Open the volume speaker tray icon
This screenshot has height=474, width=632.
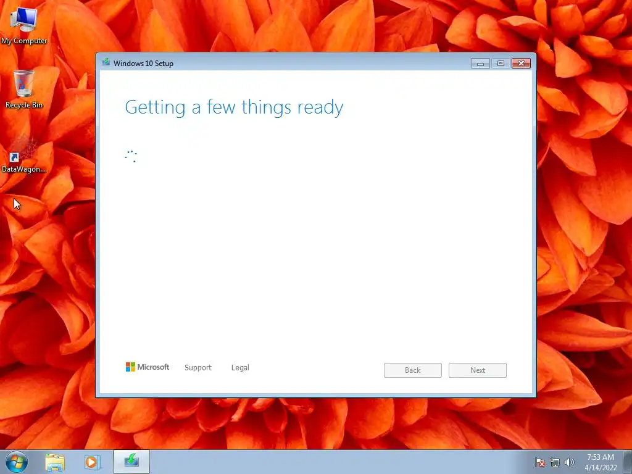point(570,462)
